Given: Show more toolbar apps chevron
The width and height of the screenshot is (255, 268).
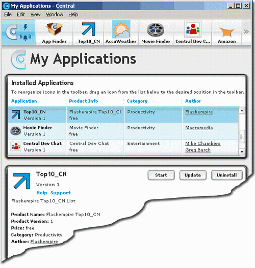Looking at the screenshot, I should point(246,32).
